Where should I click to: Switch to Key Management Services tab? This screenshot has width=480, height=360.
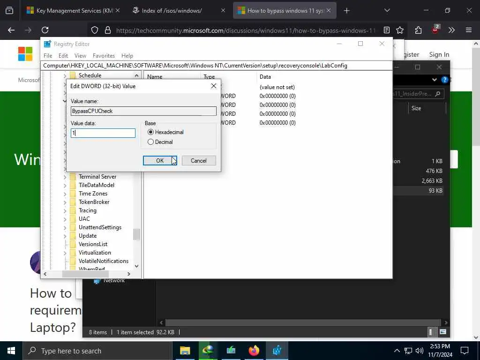(73, 11)
